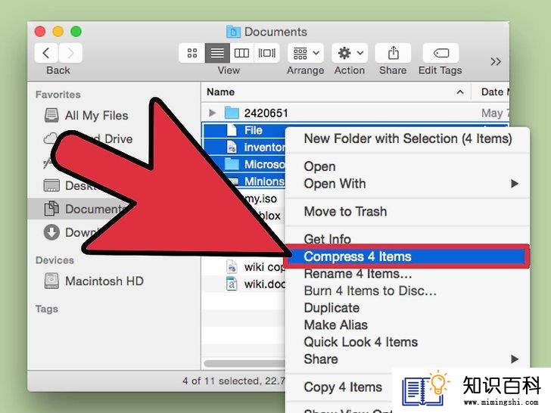Select the my.iso file

click(x=260, y=198)
